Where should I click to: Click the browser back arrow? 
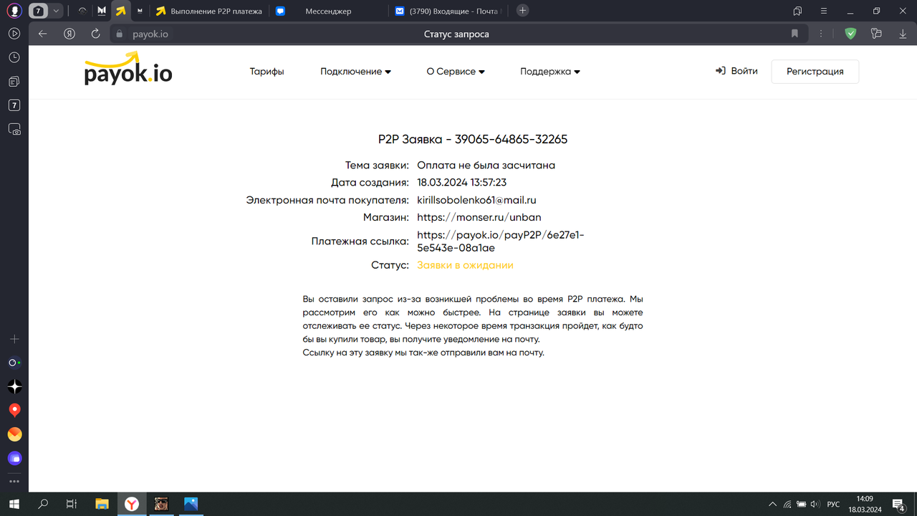[43, 34]
